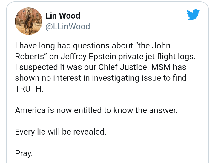This screenshot has height=163, width=215.
Task: Click "Every lie will be revealed." line
Action: pyautogui.click(x=61, y=132)
